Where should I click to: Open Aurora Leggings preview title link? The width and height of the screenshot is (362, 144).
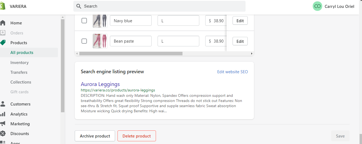click(100, 84)
